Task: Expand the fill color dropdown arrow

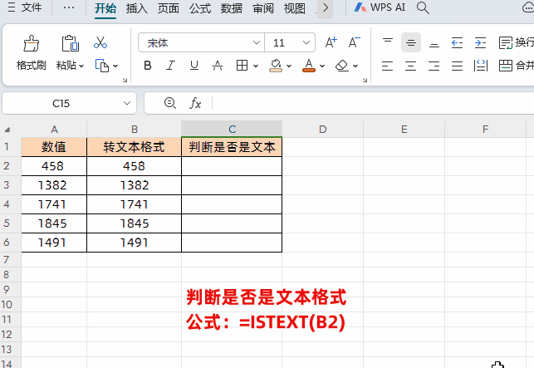Action: pos(289,66)
